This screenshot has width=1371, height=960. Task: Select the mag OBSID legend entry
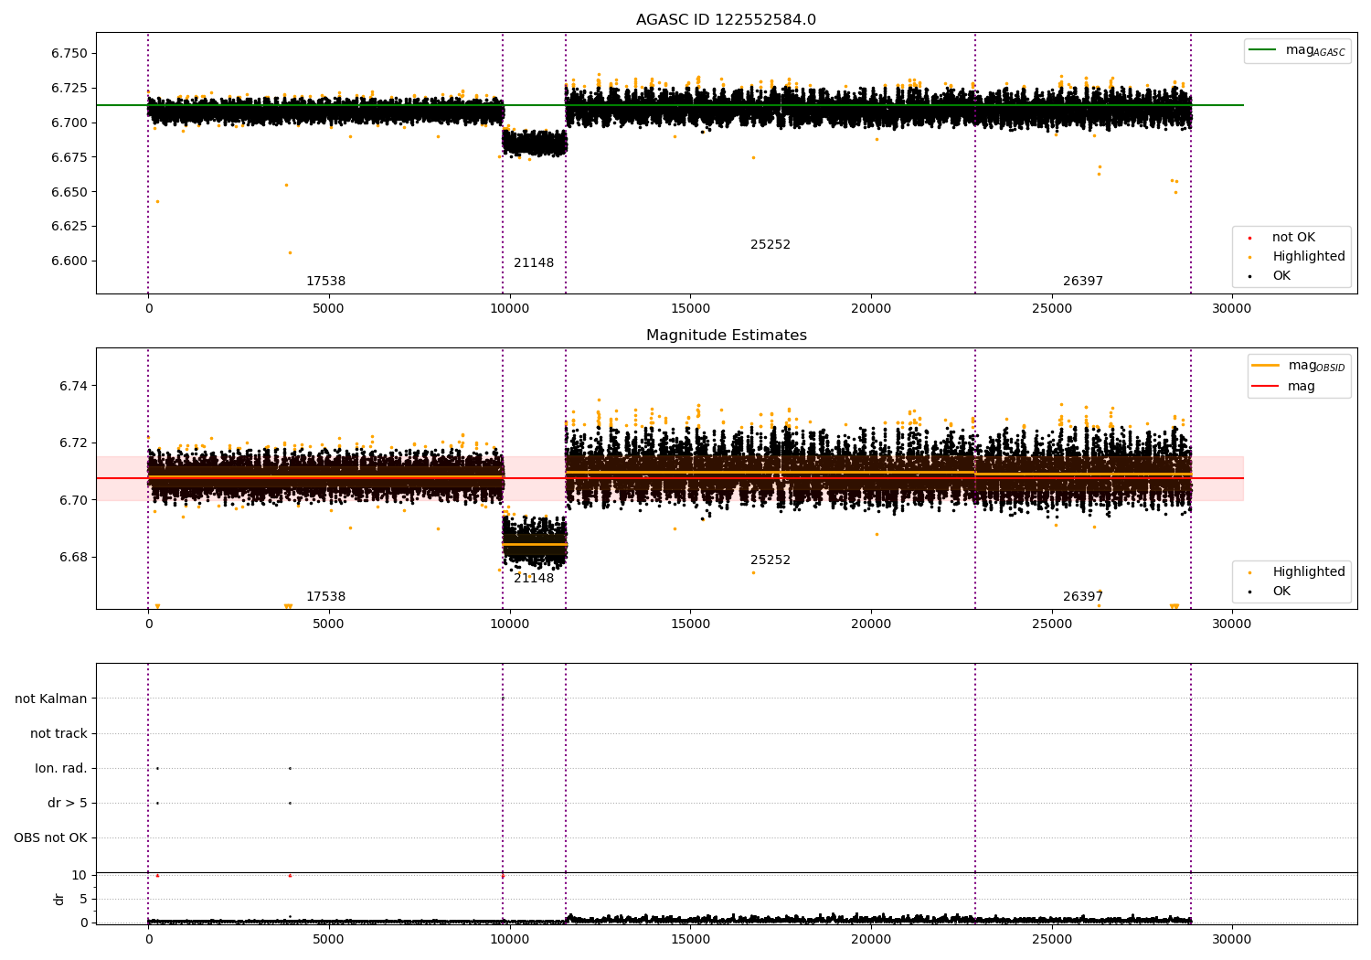[x=1299, y=366]
